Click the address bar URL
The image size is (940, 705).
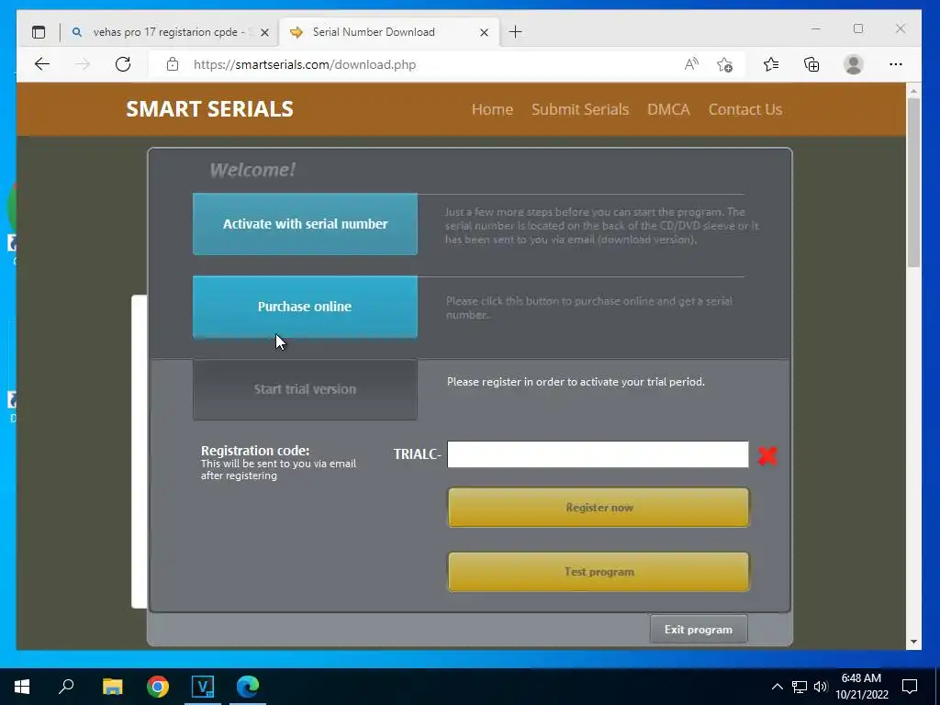point(305,65)
